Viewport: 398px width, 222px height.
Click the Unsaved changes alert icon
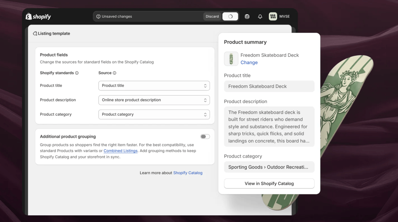point(98,17)
